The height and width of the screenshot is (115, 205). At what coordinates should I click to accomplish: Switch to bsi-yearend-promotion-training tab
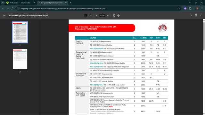(x=53, y=3)
